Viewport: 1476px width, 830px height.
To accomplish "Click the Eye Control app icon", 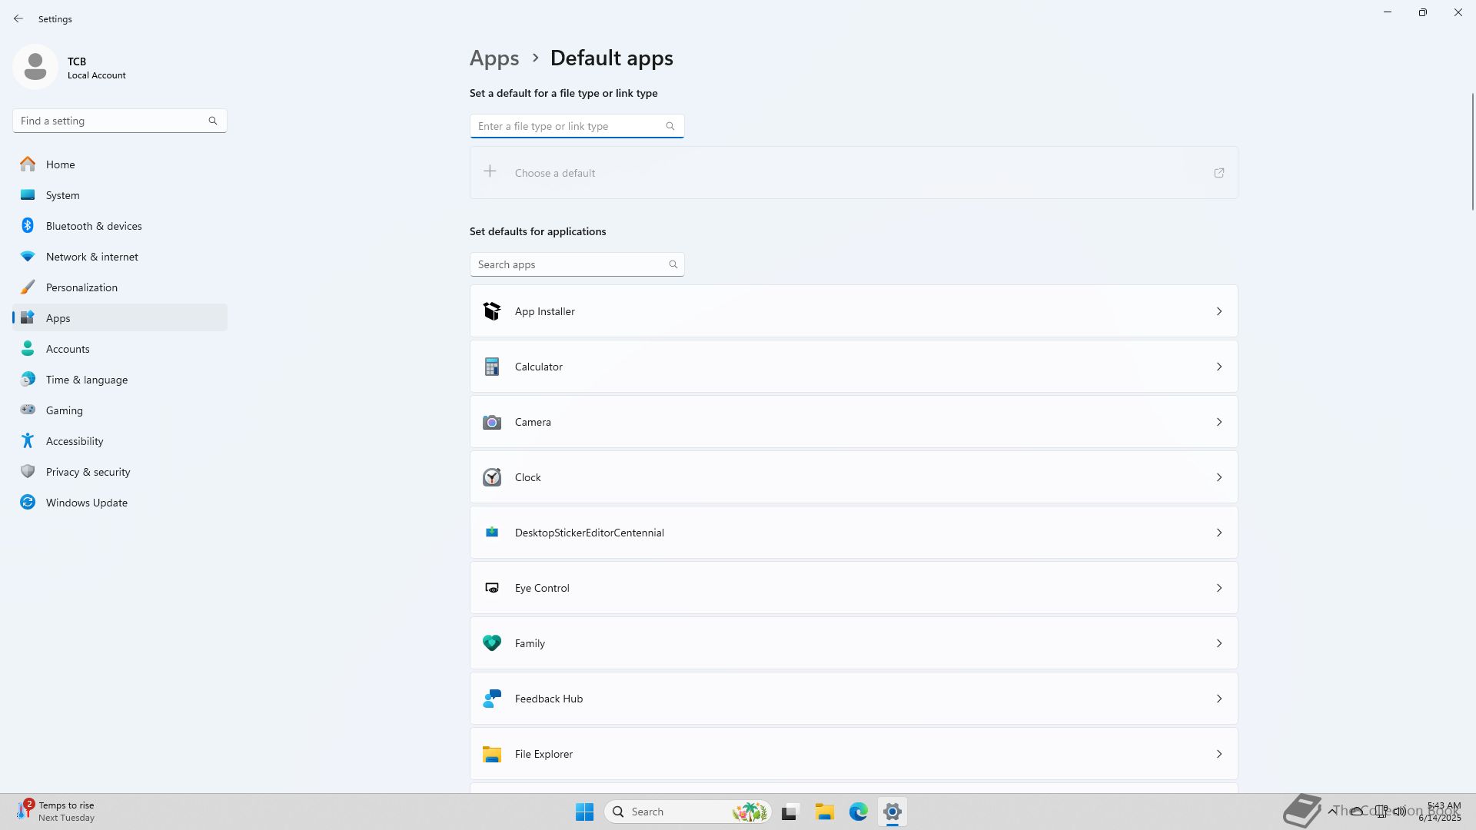I will 491,588.
